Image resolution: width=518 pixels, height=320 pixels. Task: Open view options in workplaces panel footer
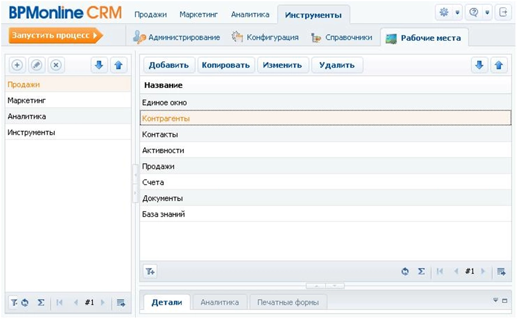(121, 303)
